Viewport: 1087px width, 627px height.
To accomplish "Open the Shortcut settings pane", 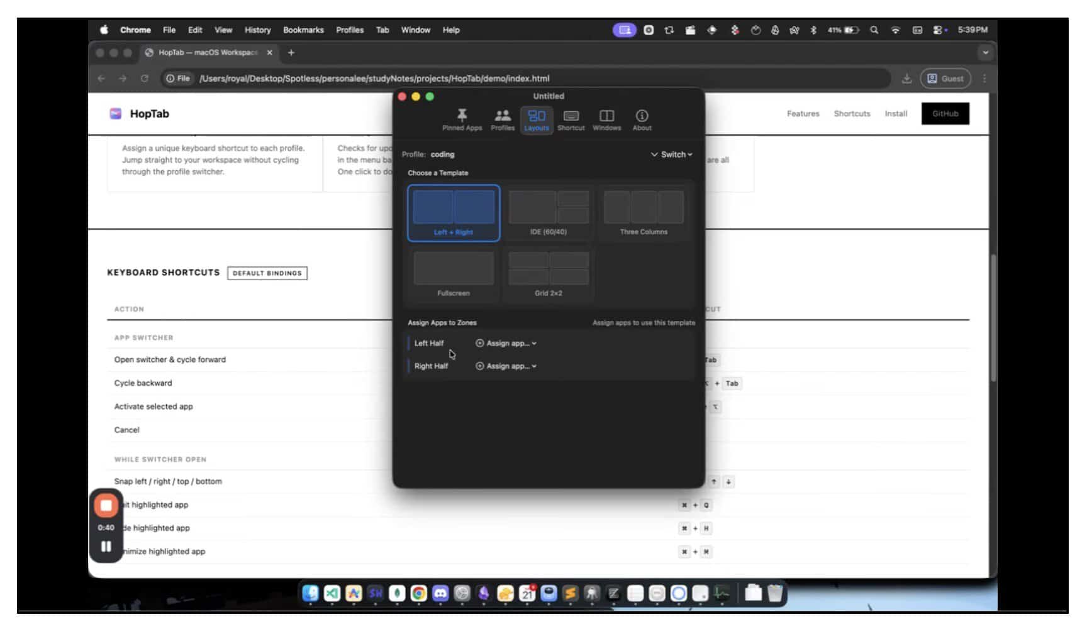I will (571, 119).
